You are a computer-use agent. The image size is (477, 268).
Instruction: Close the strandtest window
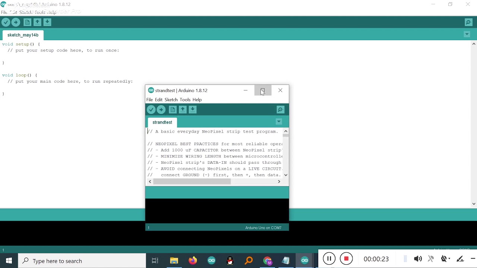280,90
